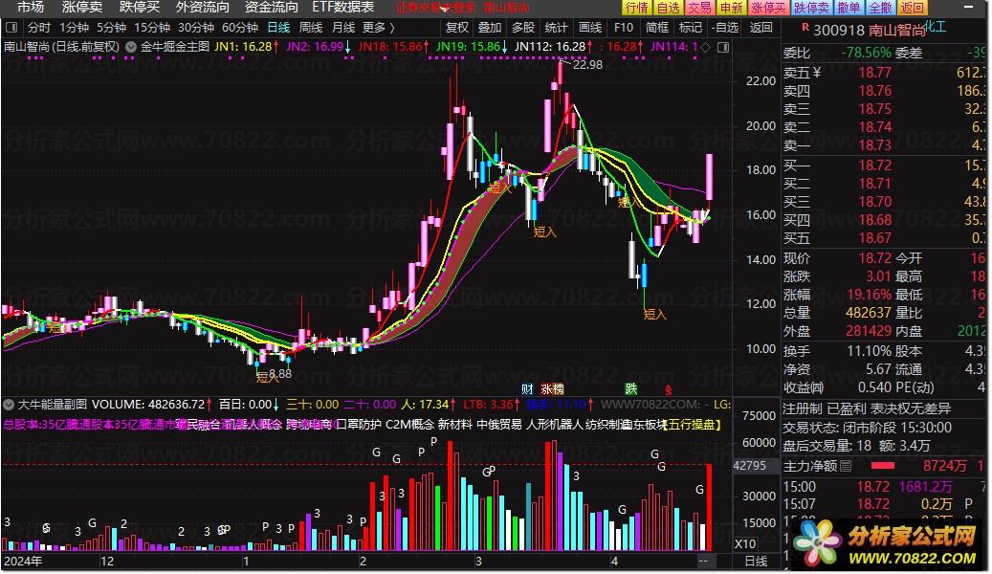Click the 日线 label at the bottom right

point(756,562)
